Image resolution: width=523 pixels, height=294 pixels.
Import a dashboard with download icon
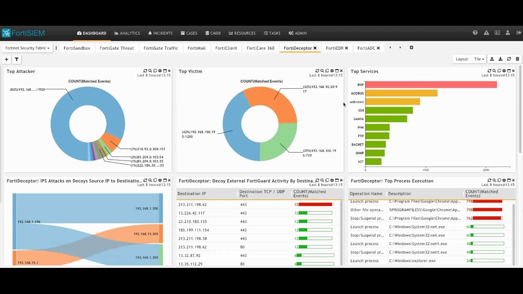tap(501, 59)
